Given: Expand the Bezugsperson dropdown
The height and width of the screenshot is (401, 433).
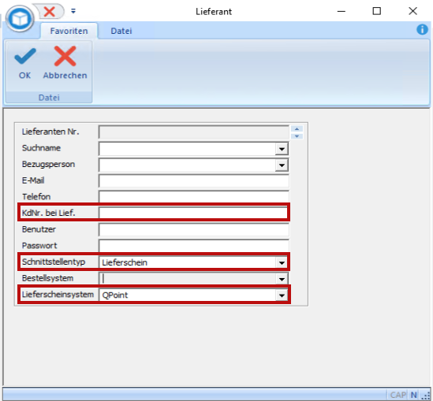Looking at the screenshot, I should point(282,165).
